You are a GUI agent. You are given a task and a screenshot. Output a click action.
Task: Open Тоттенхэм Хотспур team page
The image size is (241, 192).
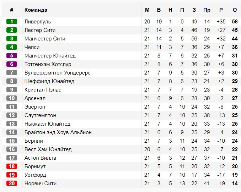[x=48, y=64]
